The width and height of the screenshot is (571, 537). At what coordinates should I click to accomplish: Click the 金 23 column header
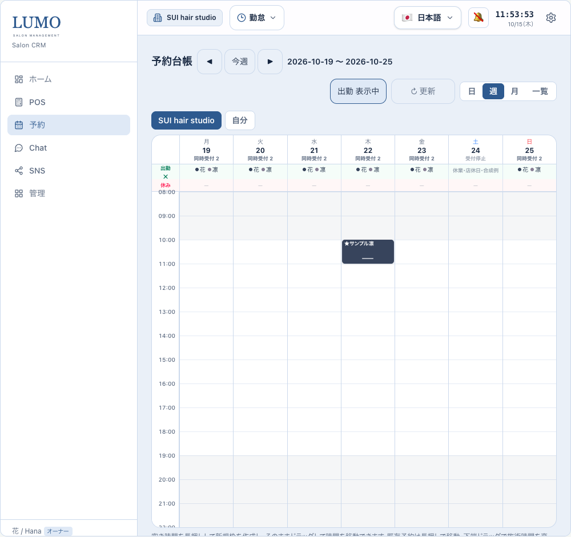tap(422, 150)
